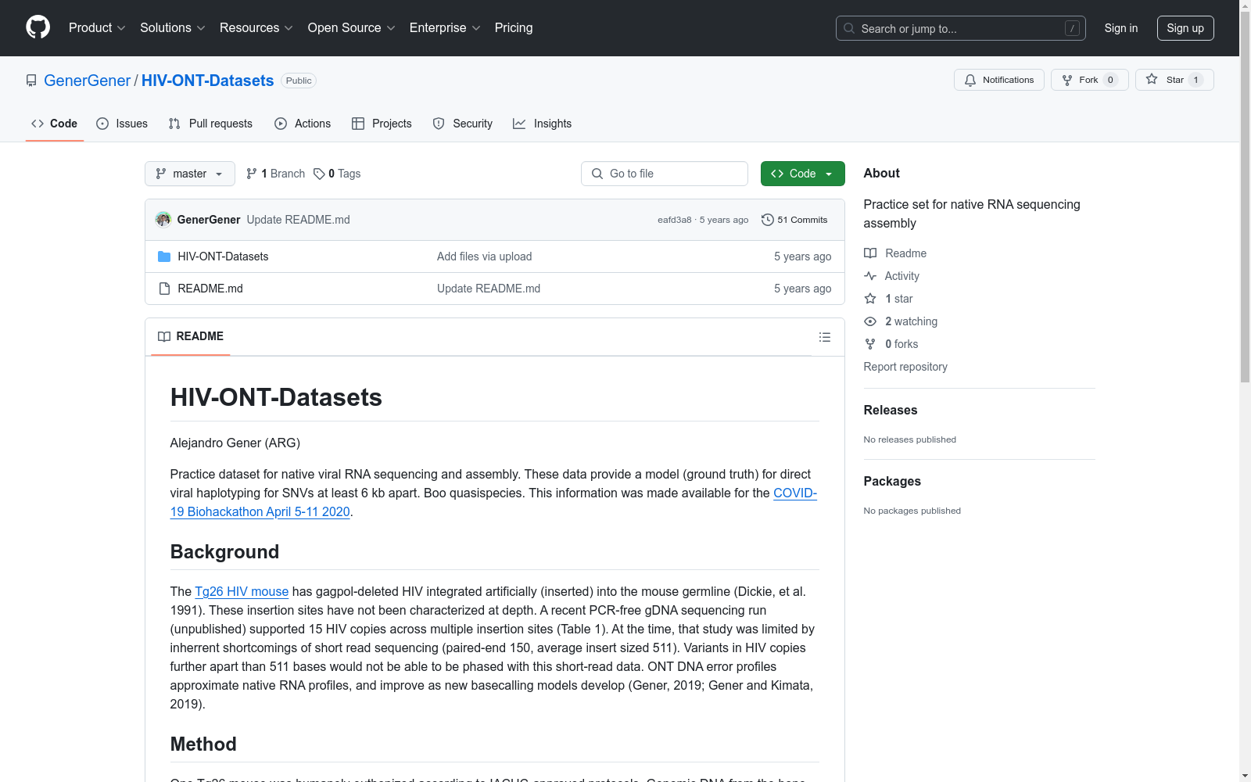Screen dimensions: 1251x782
Task: Click the Go to file search field
Action: tap(665, 174)
